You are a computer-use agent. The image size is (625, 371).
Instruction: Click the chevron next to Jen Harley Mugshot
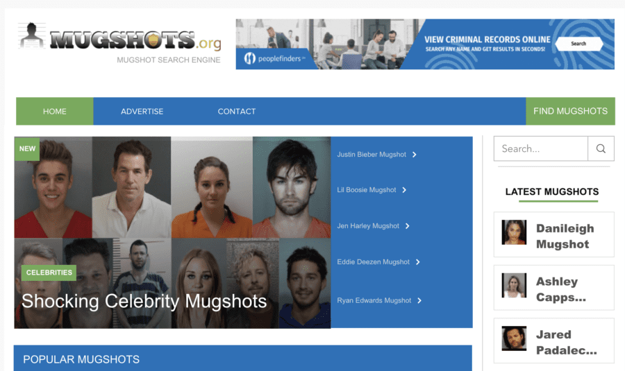pos(408,226)
